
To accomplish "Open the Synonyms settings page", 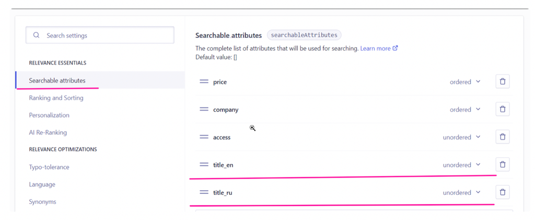I will pos(42,202).
